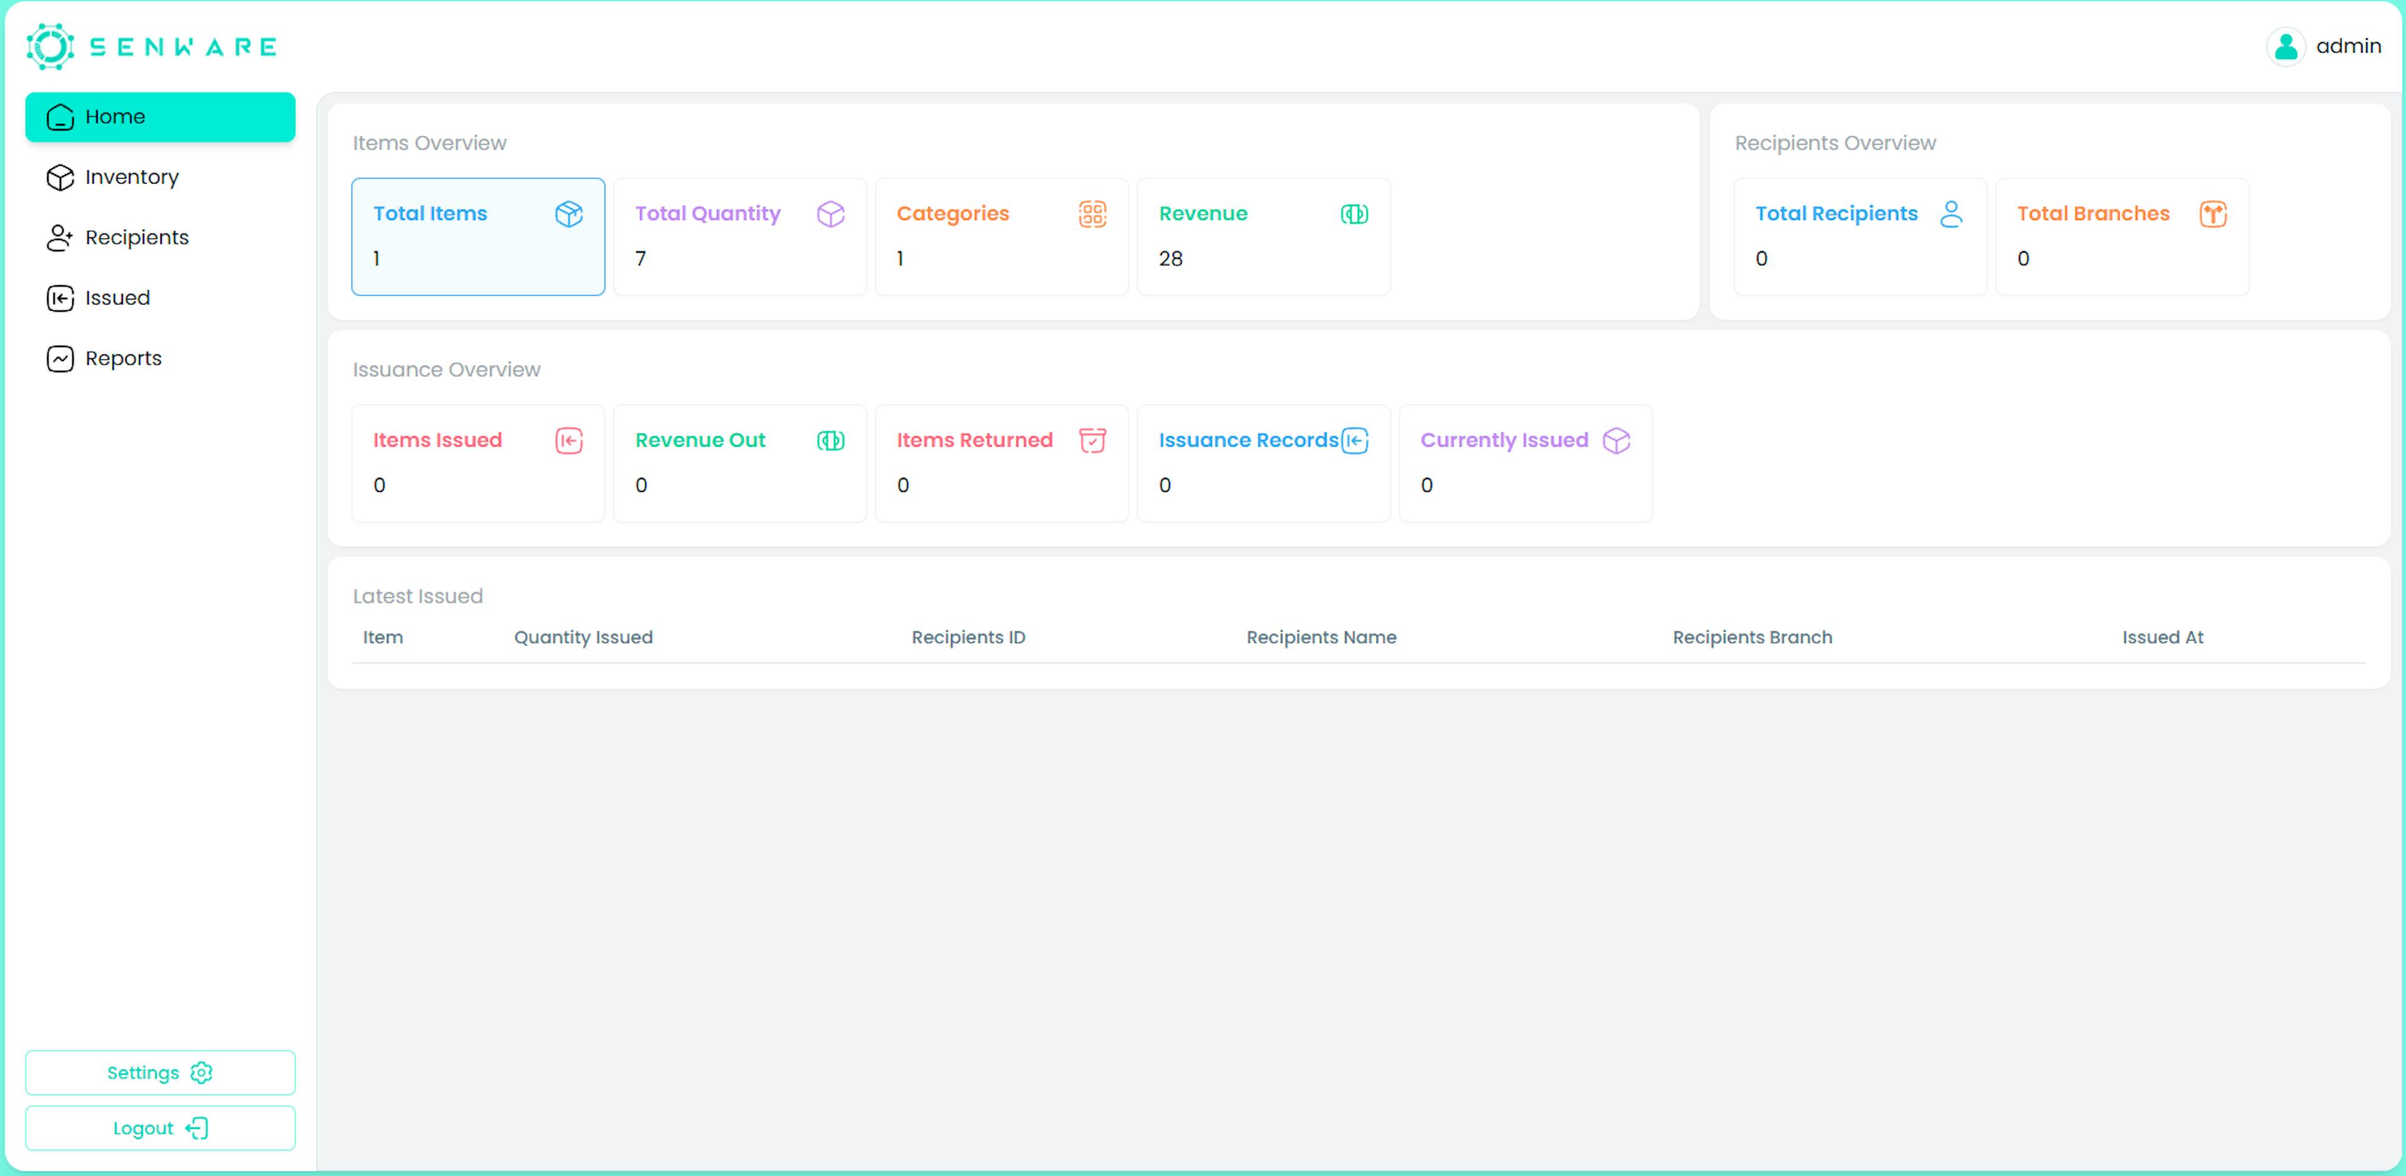Open the Recipients section

coord(160,238)
